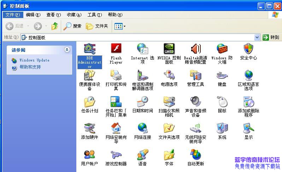The width and height of the screenshot is (282, 172).
Task: Click the 搜索 toolbar button
Action: (x=72, y=26)
